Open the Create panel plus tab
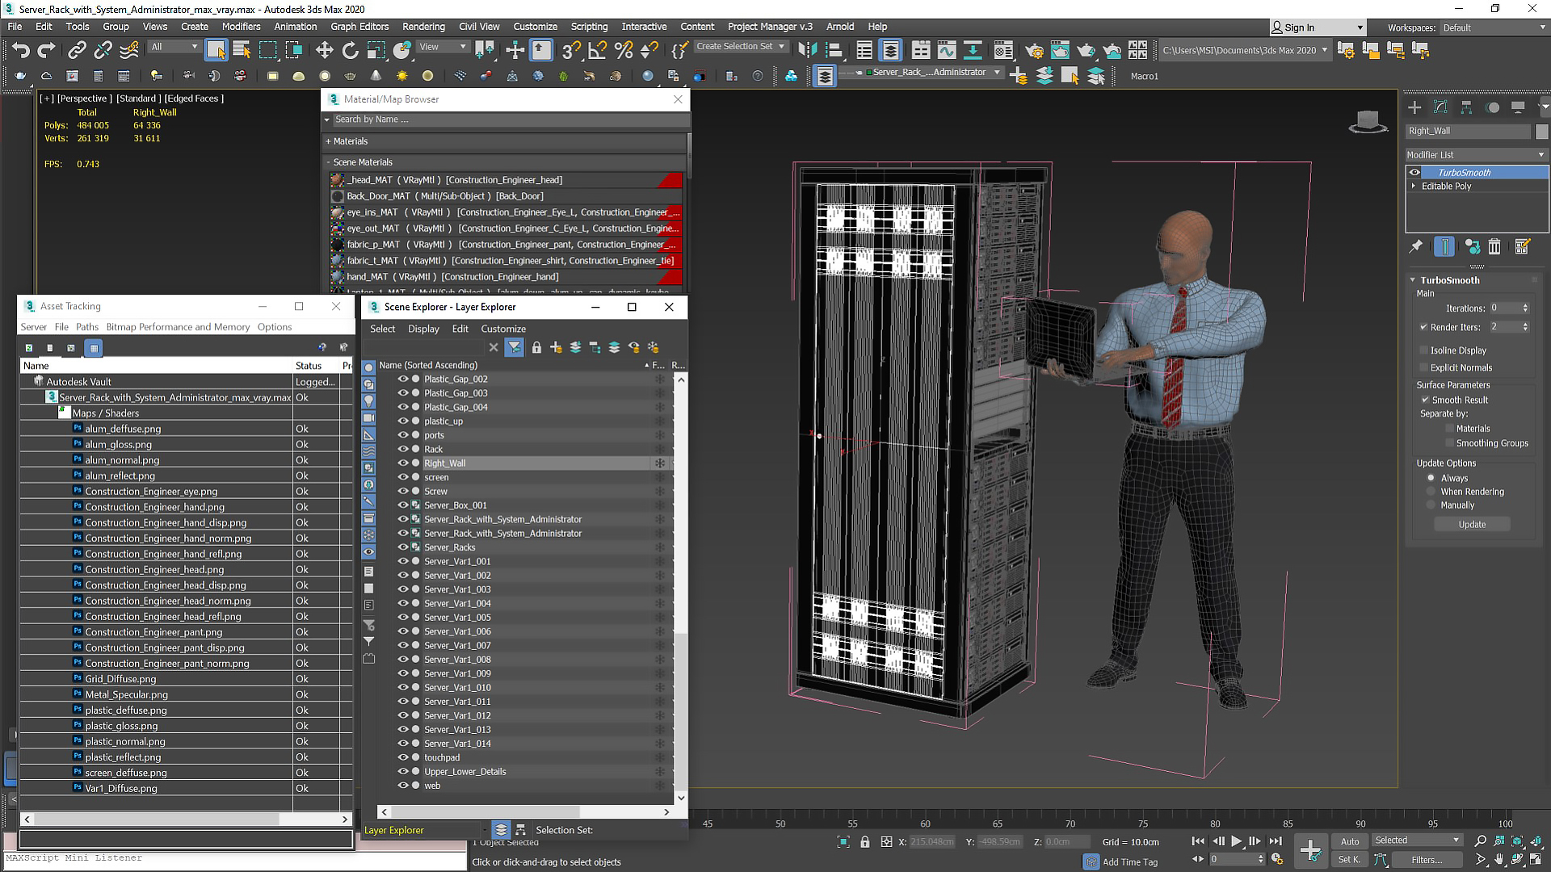Screen dimensions: 1551x872 pos(1414,107)
